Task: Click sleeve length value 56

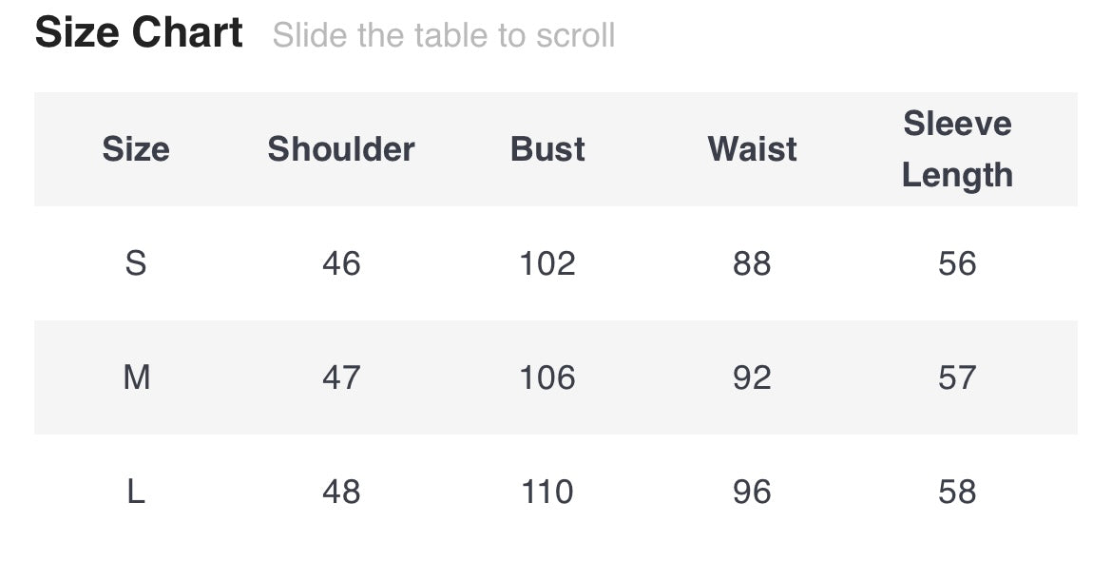Action: (957, 263)
